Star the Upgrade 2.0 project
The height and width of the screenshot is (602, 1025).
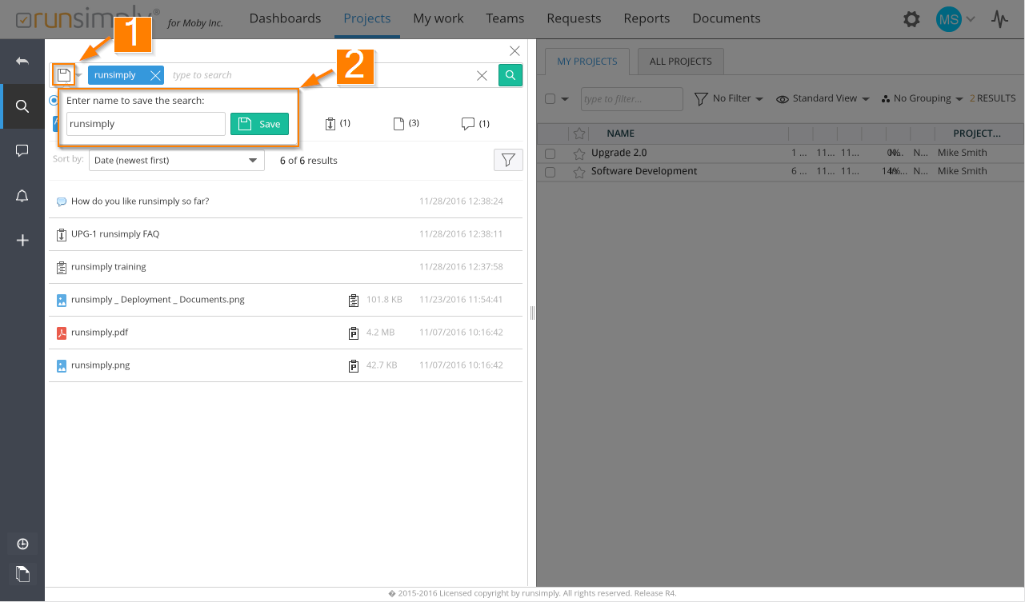pos(579,153)
